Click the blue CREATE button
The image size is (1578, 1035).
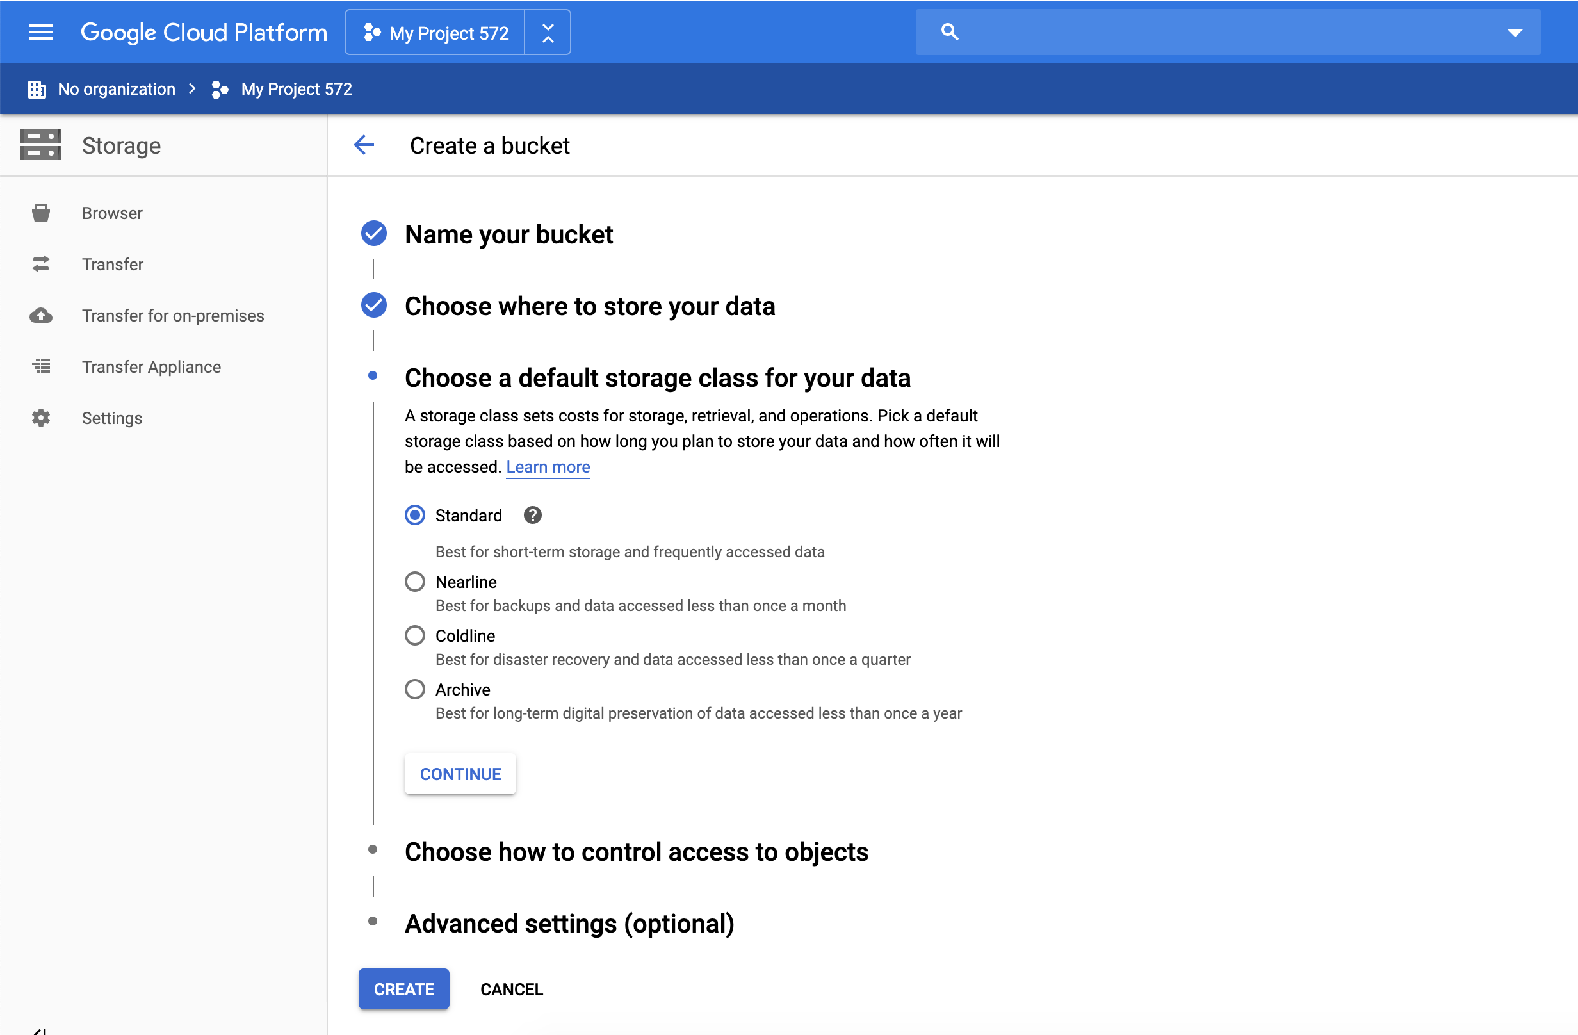point(403,989)
